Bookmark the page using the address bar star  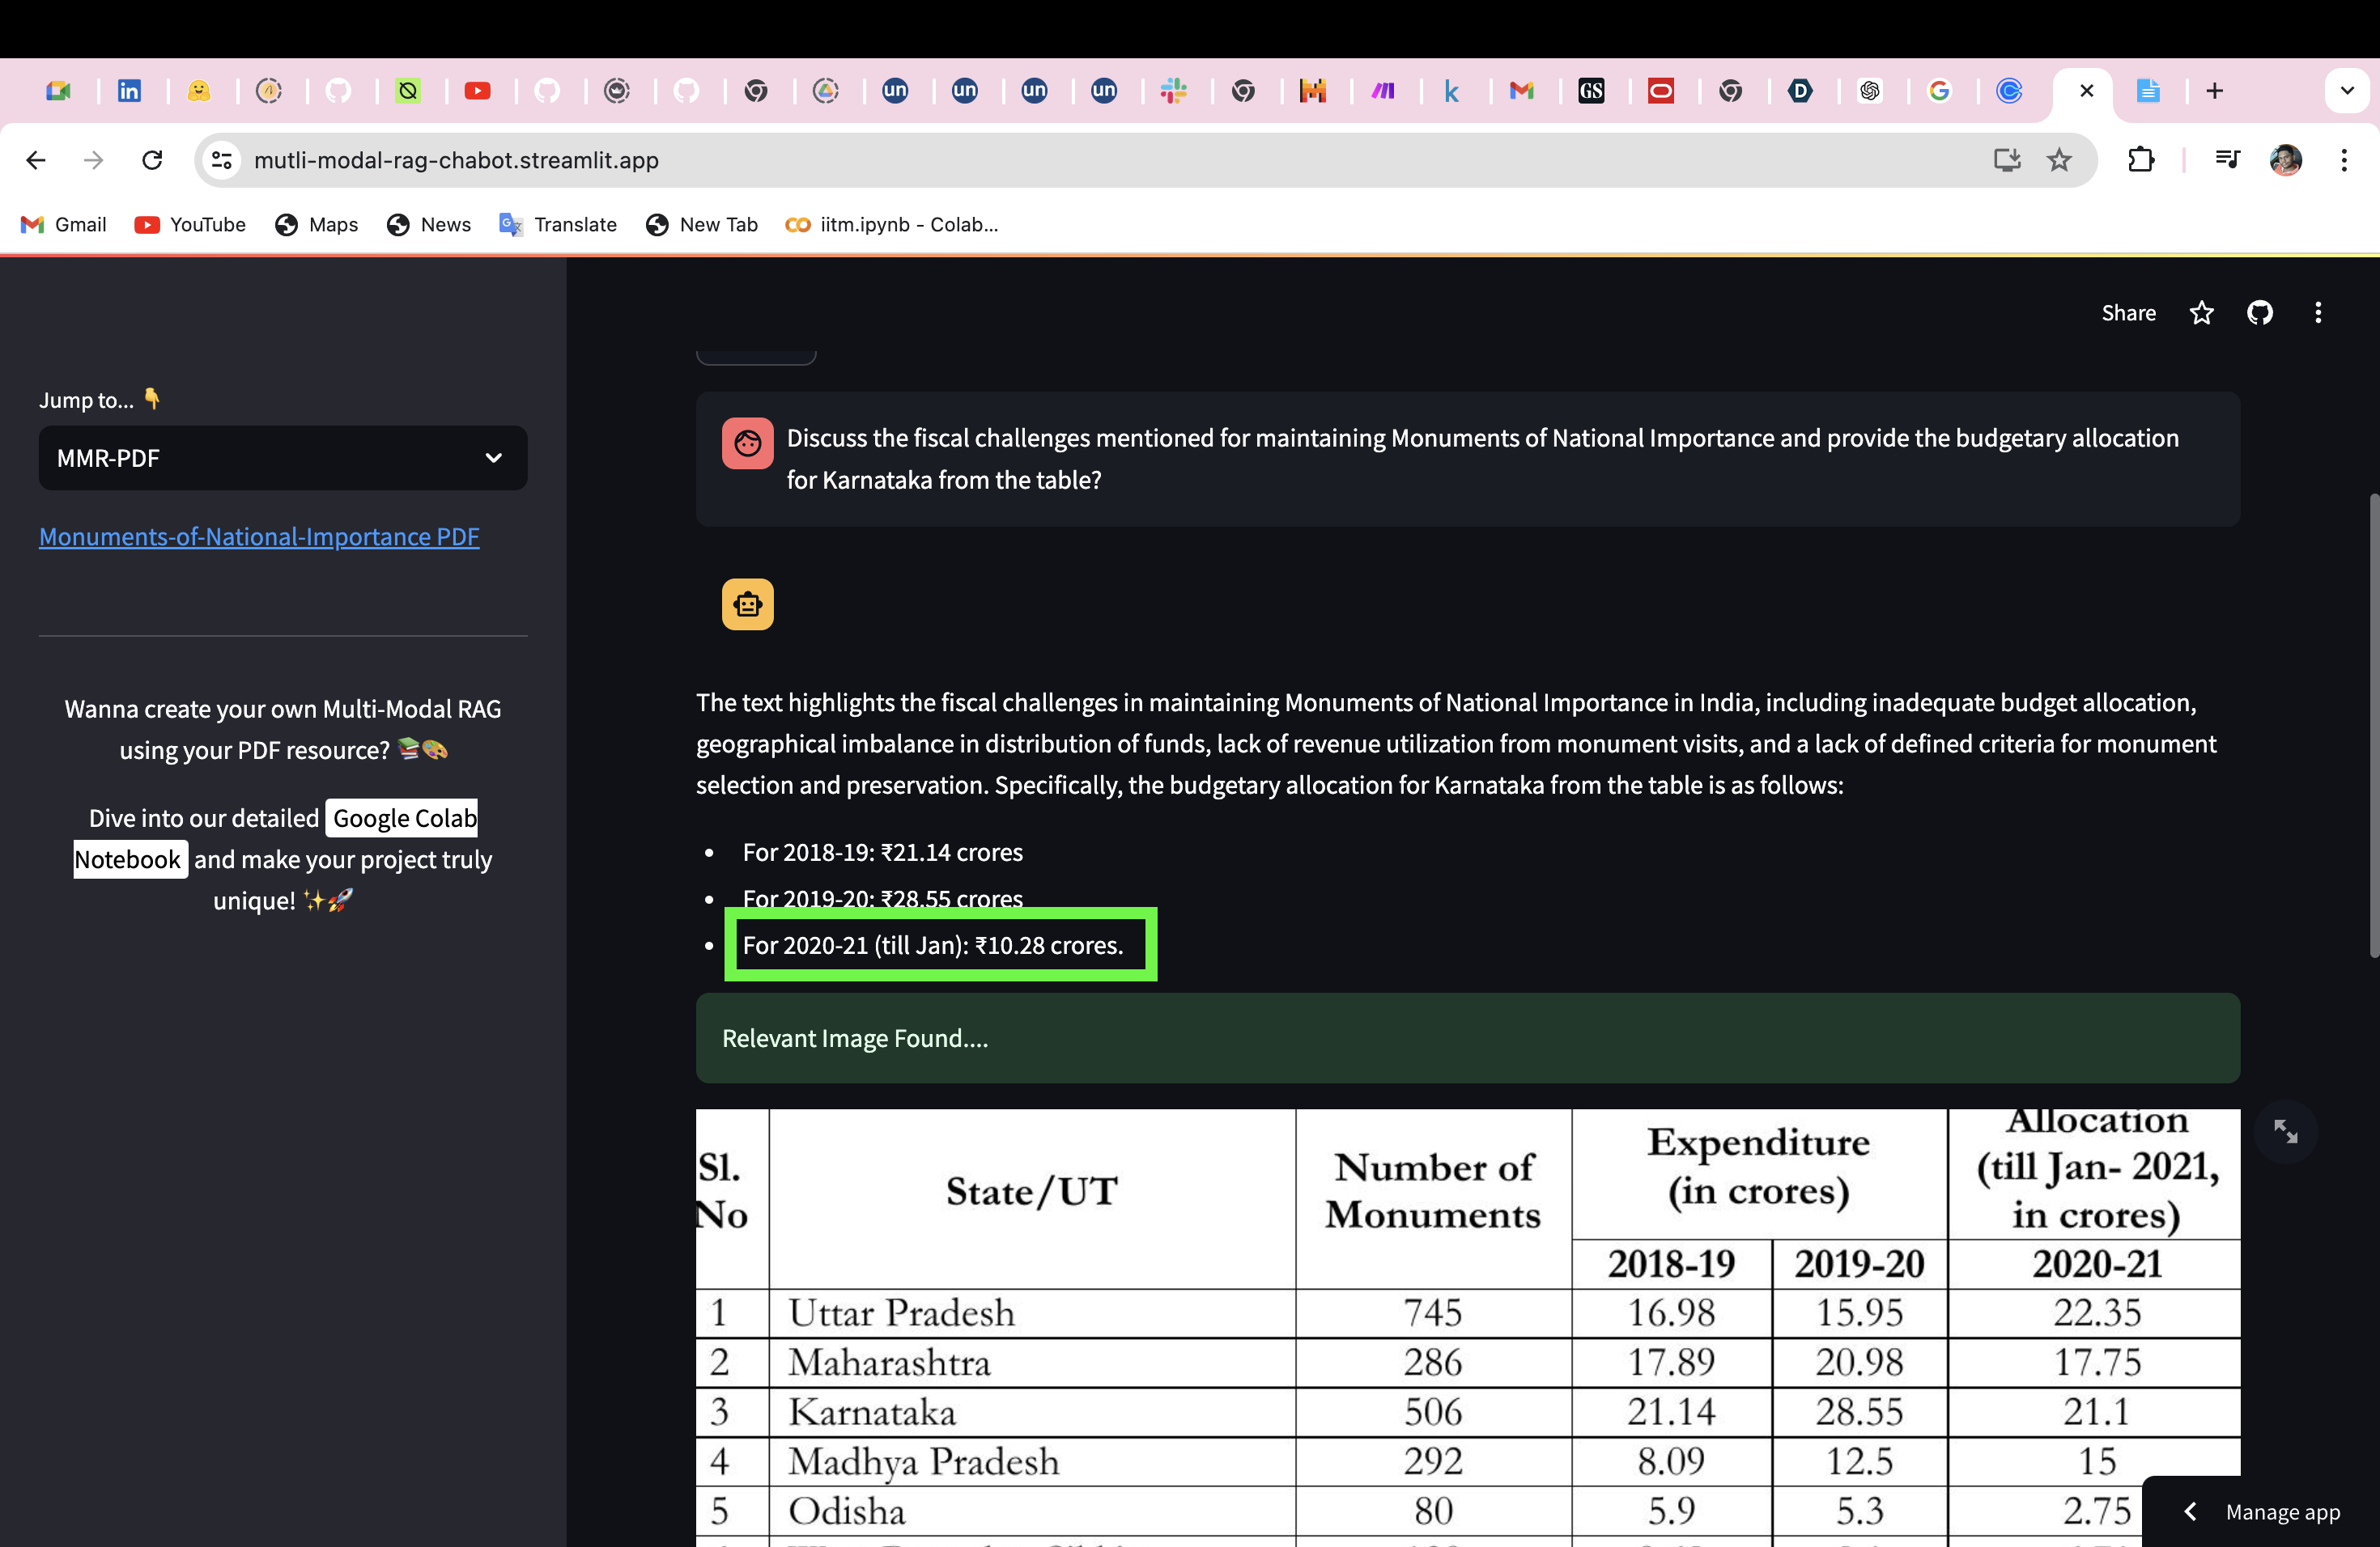(2059, 160)
